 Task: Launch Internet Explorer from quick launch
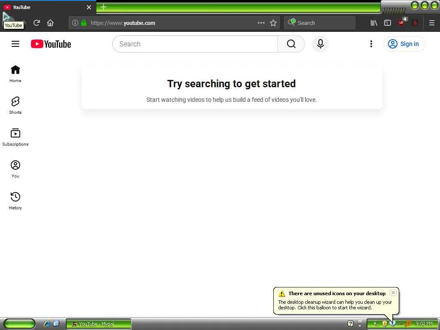47,324
